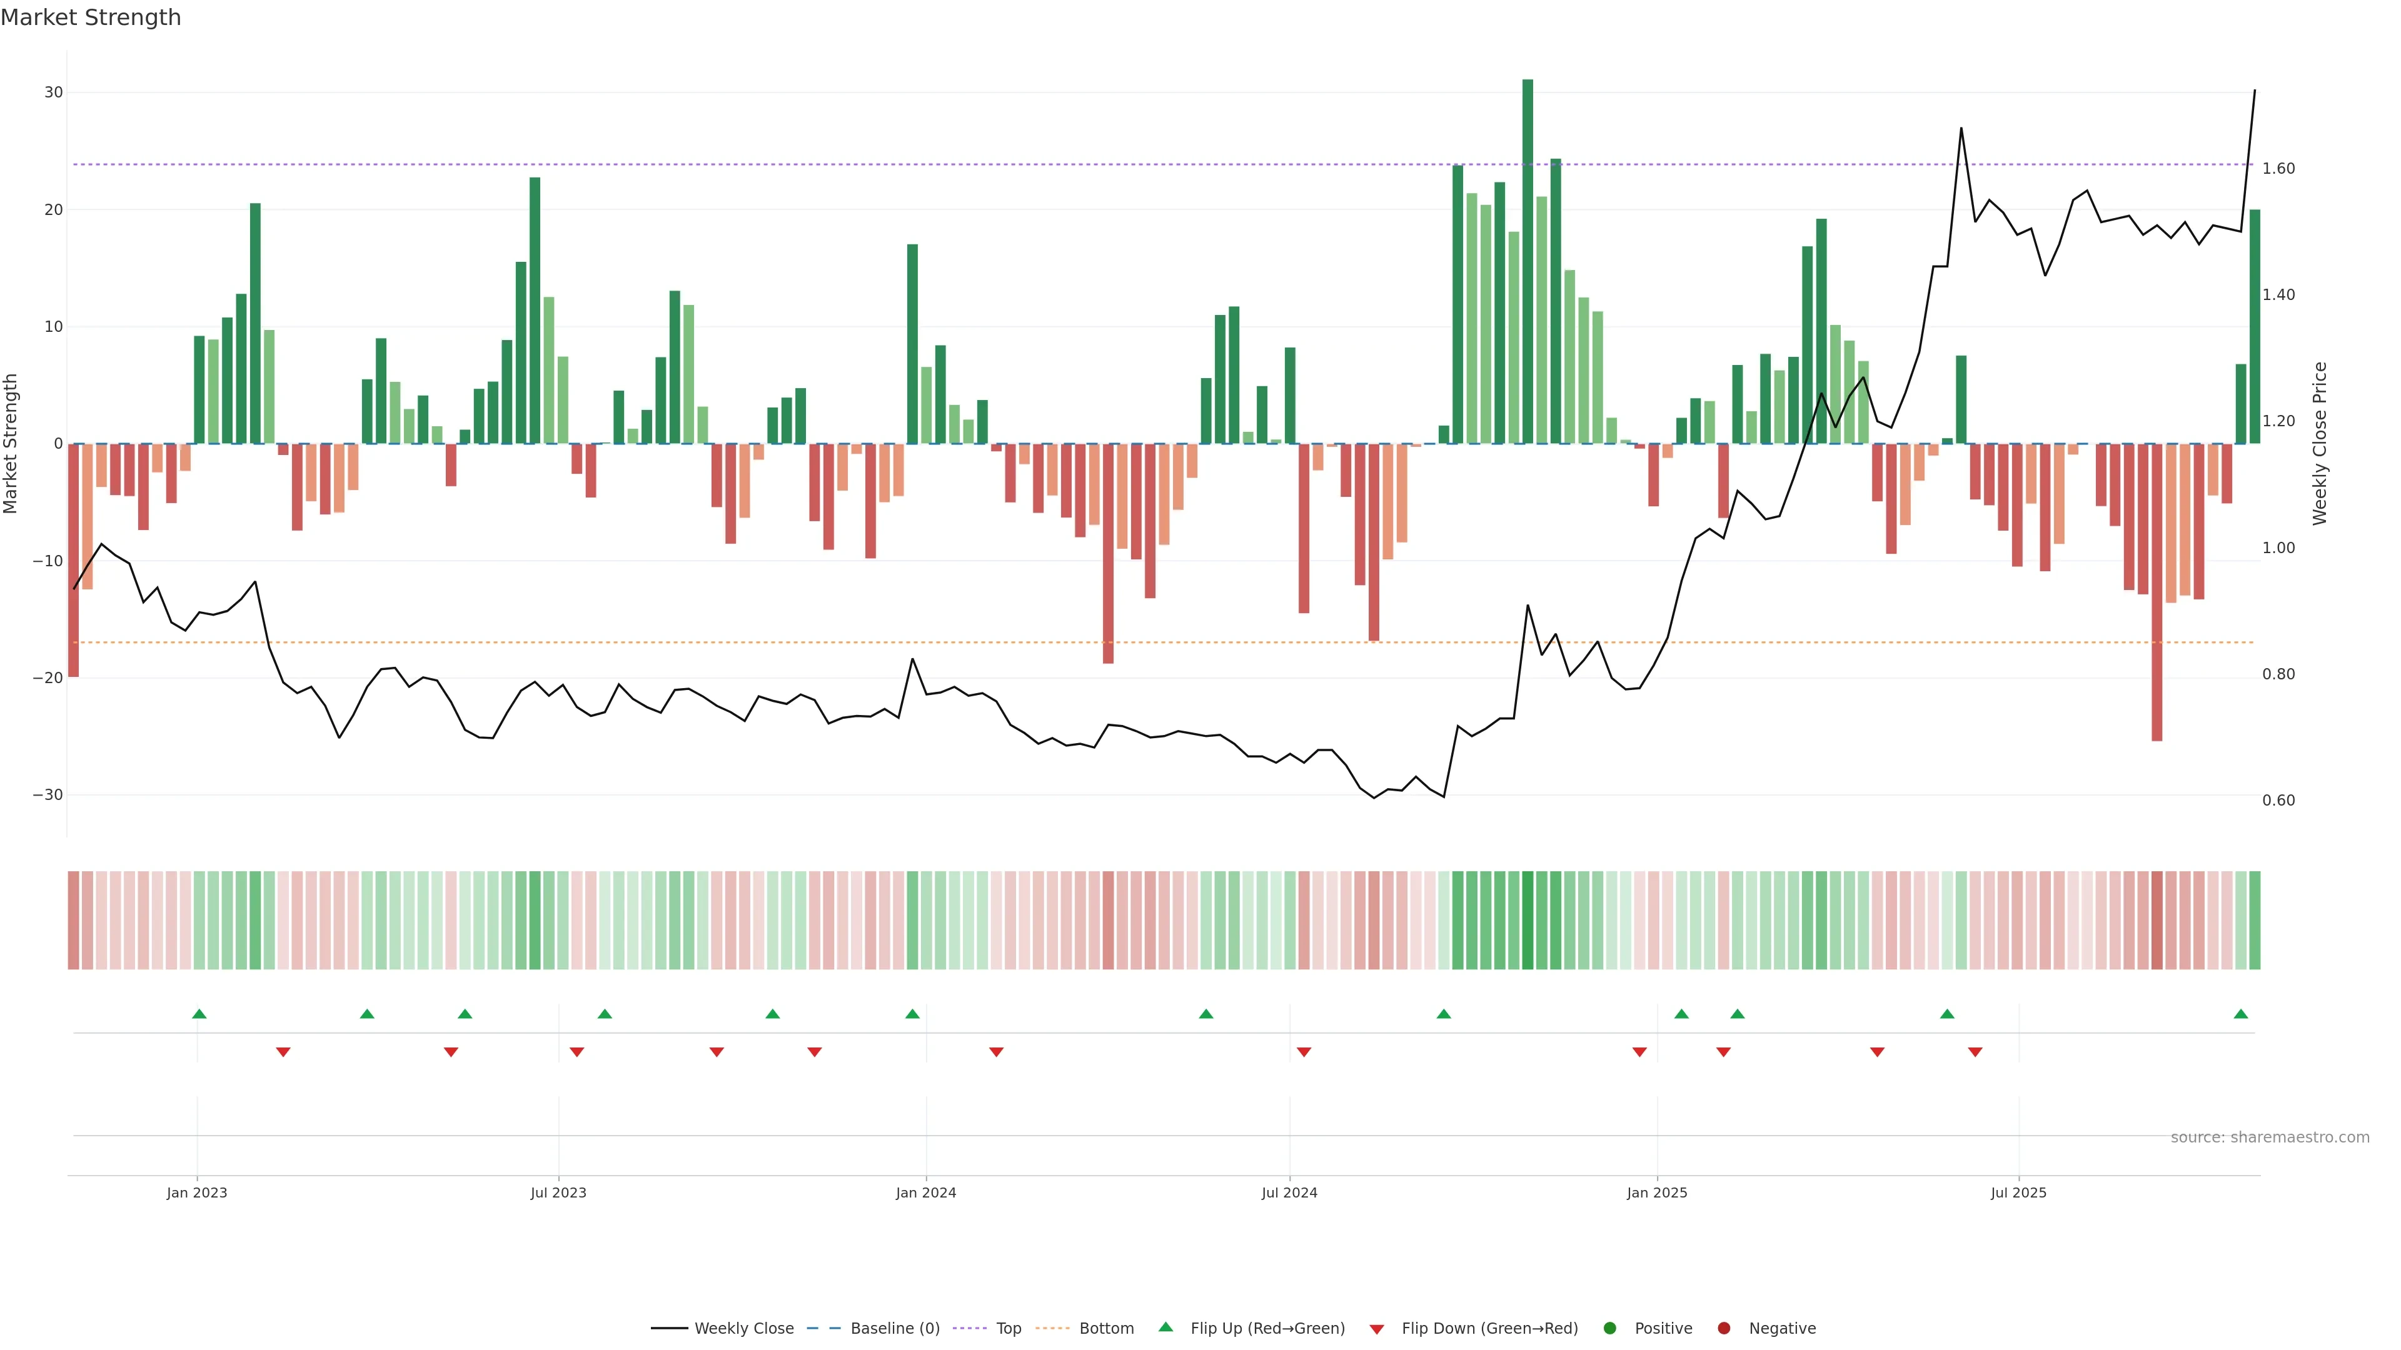Click the green flip-up triangle just before Jan 2024
The height and width of the screenshot is (1350, 2401).
(x=912, y=1014)
